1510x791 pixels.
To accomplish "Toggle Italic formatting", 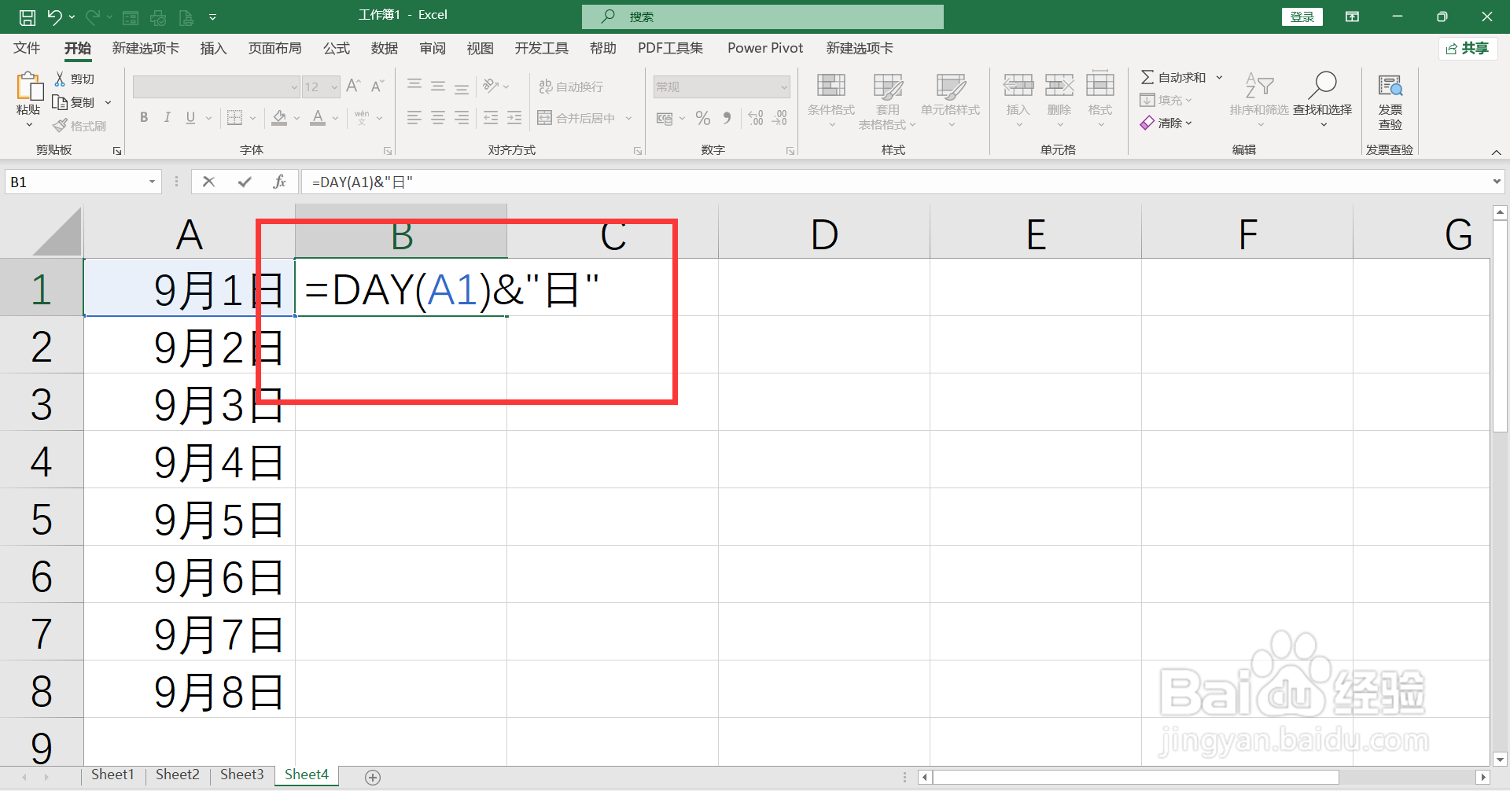I will pyautogui.click(x=167, y=118).
